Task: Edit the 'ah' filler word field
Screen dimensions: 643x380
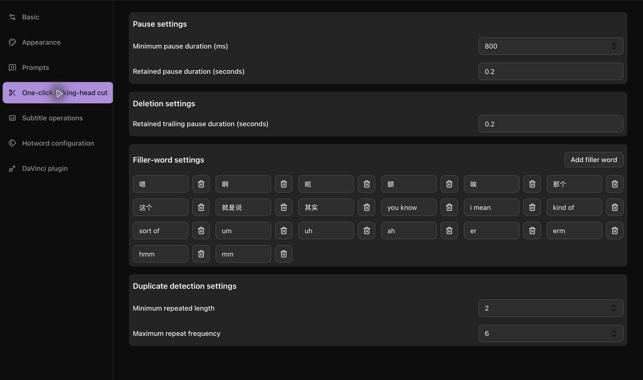Action: 409,230
